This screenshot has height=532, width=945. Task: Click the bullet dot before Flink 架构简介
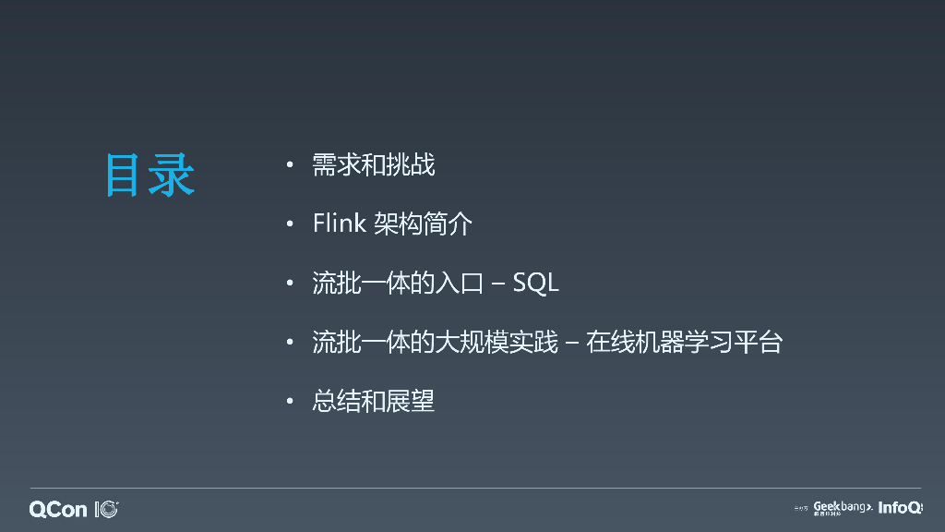pos(290,225)
